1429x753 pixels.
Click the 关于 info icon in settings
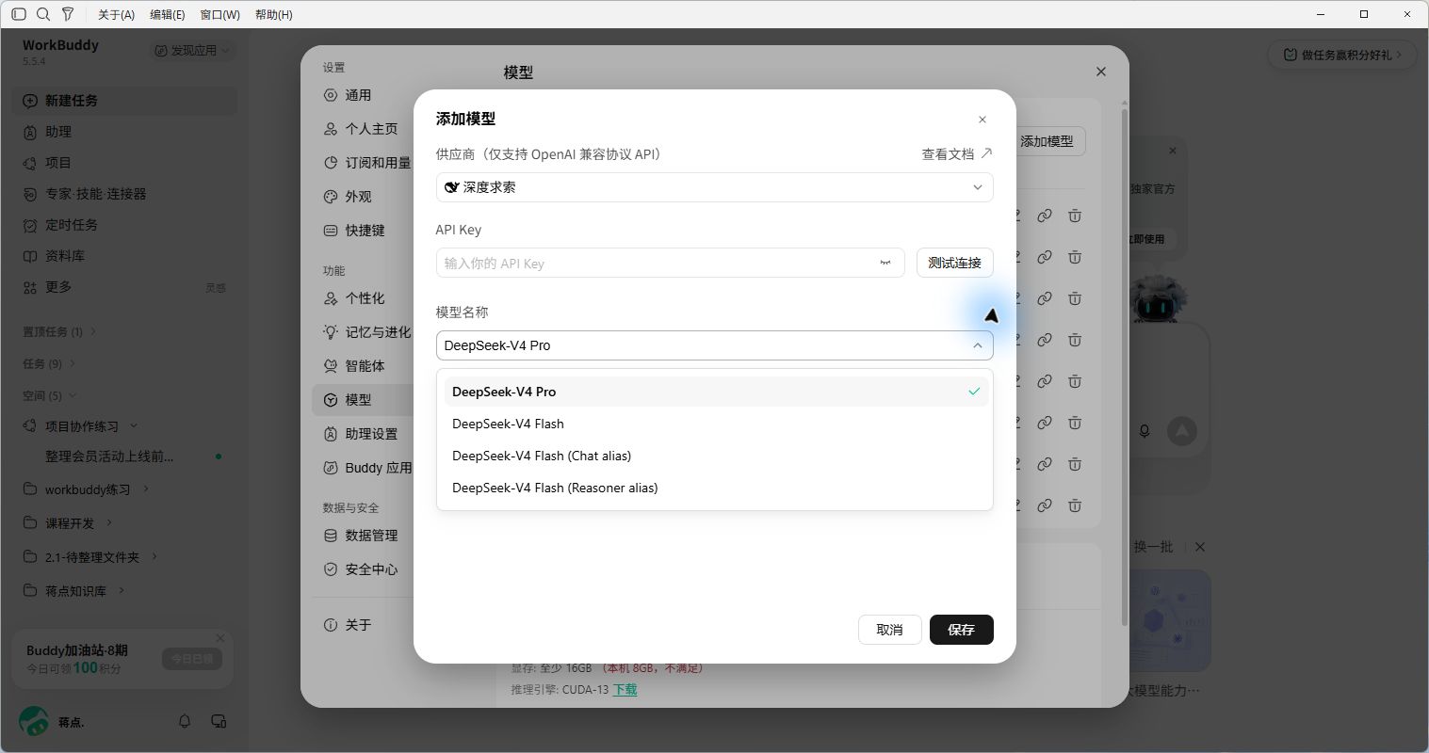331,625
